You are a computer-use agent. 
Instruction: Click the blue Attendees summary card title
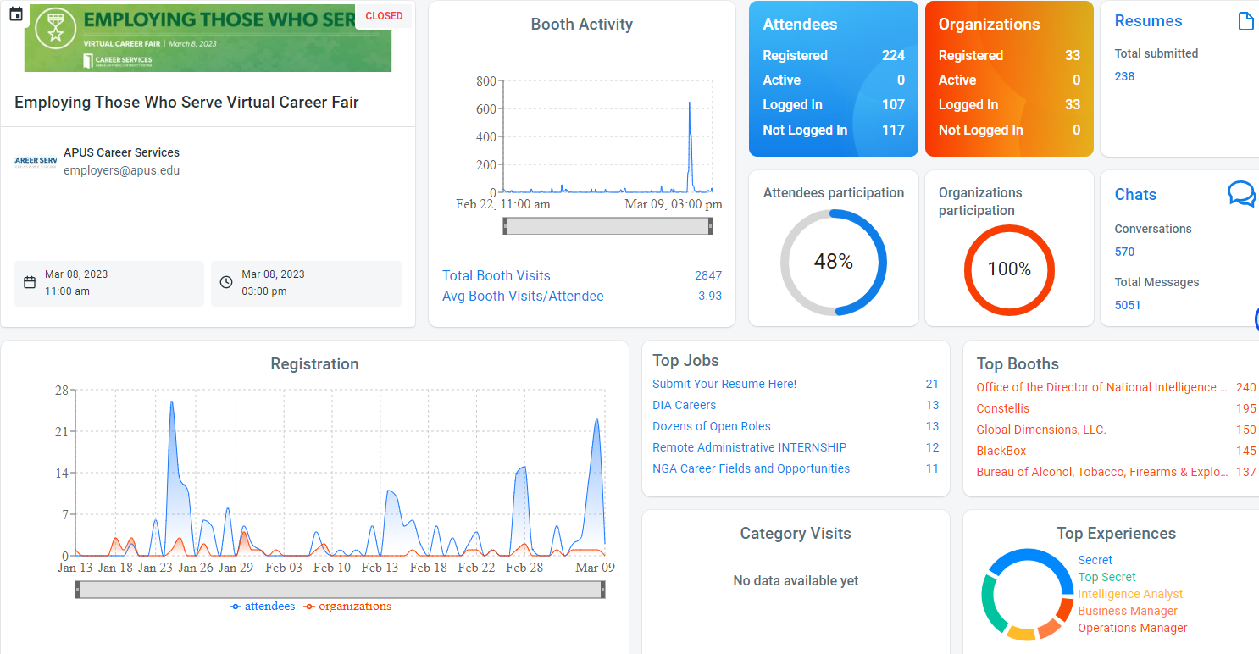point(800,25)
